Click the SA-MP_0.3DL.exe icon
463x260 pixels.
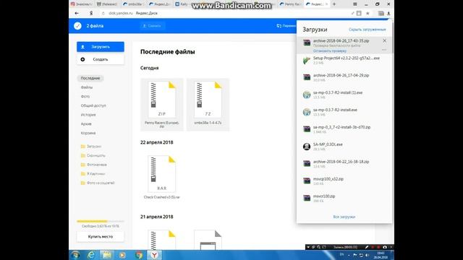pos(307,147)
